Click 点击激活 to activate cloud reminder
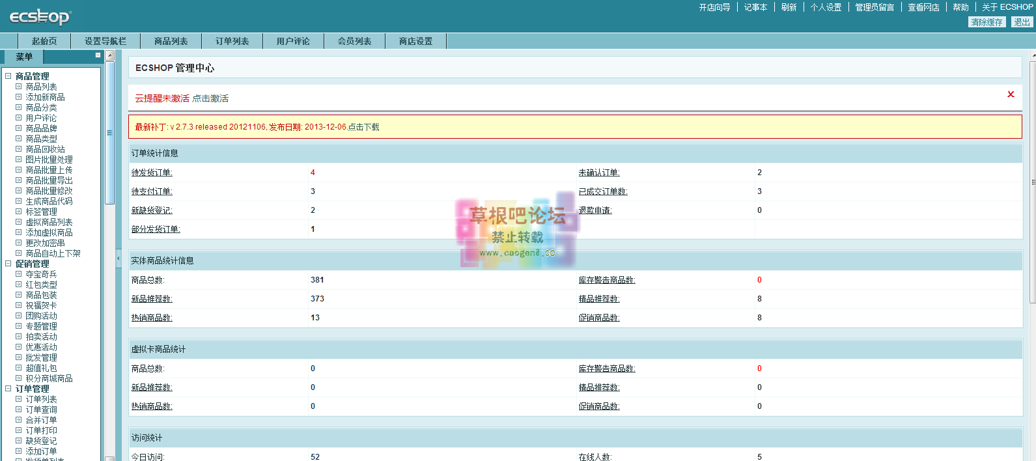1036x461 pixels. [x=210, y=98]
